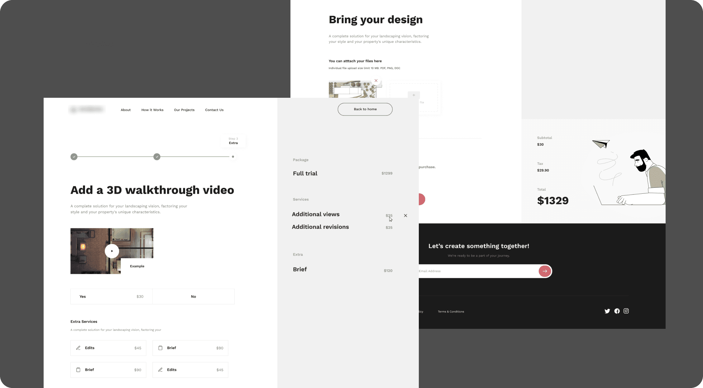Add a new file with the plus icon
703x388 pixels.
point(414,95)
